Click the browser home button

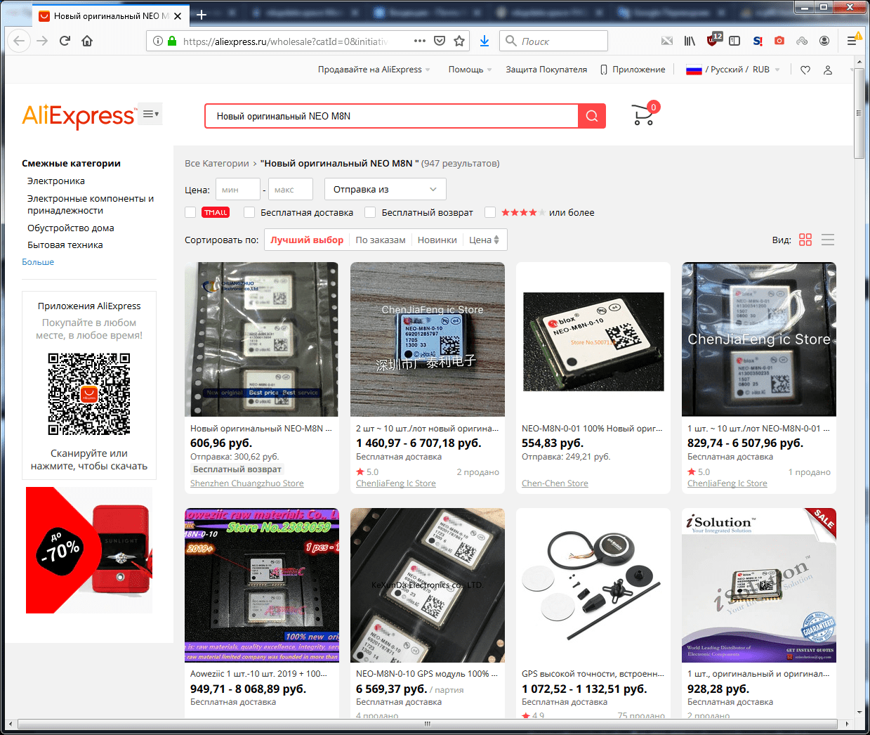point(87,41)
